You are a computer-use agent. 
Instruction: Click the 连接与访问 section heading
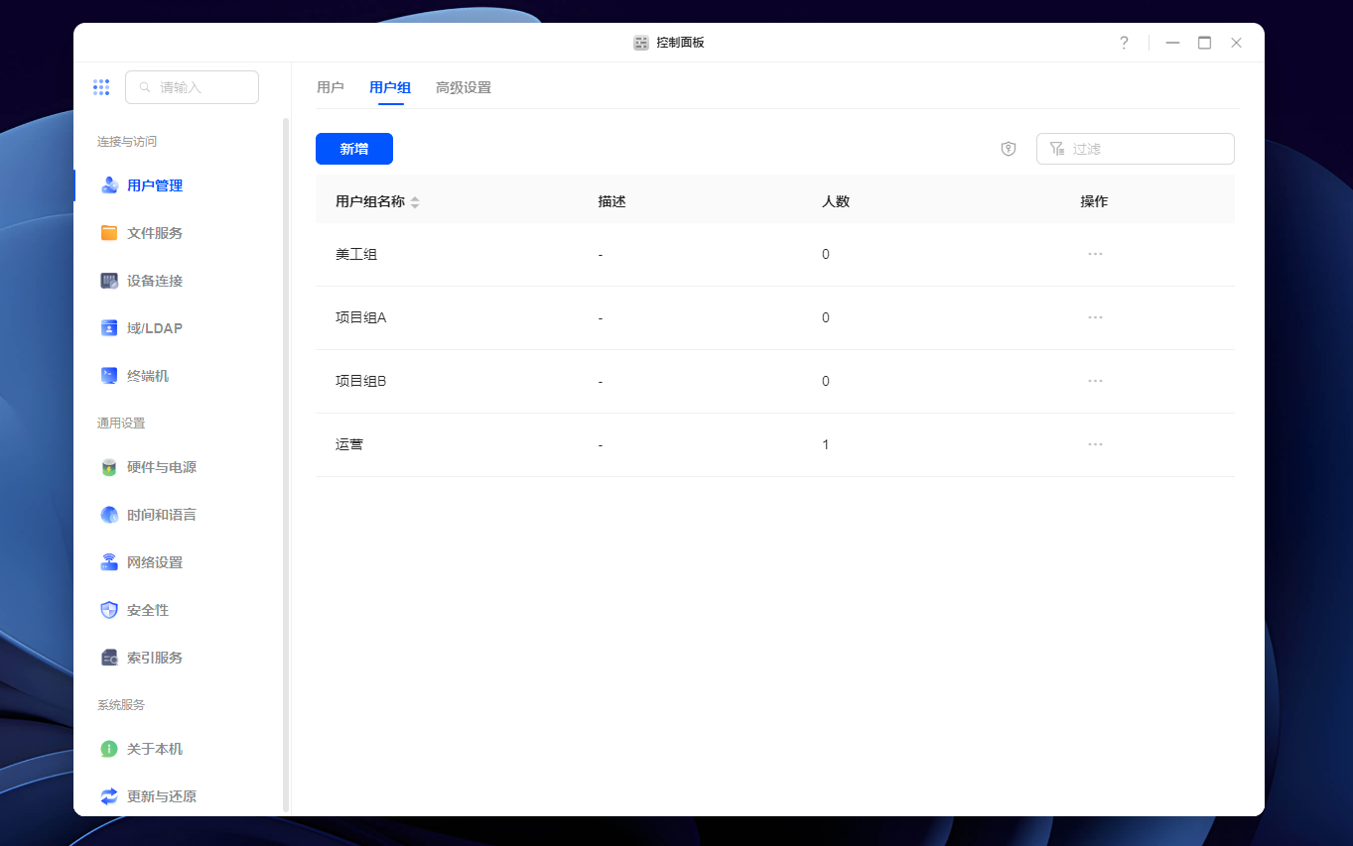click(x=127, y=142)
